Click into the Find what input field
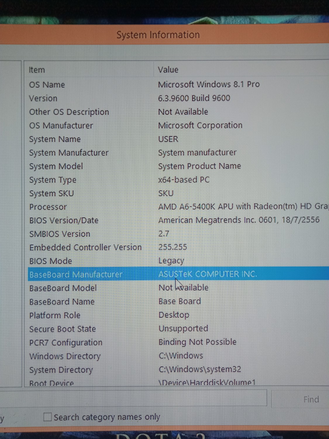The width and height of the screenshot is (329, 439). click(133, 398)
